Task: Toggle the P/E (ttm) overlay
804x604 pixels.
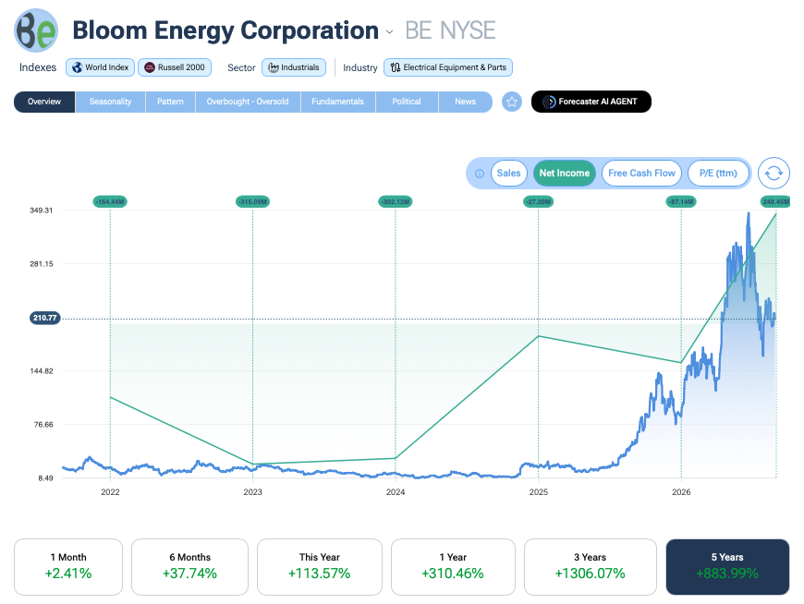Action: tap(718, 173)
